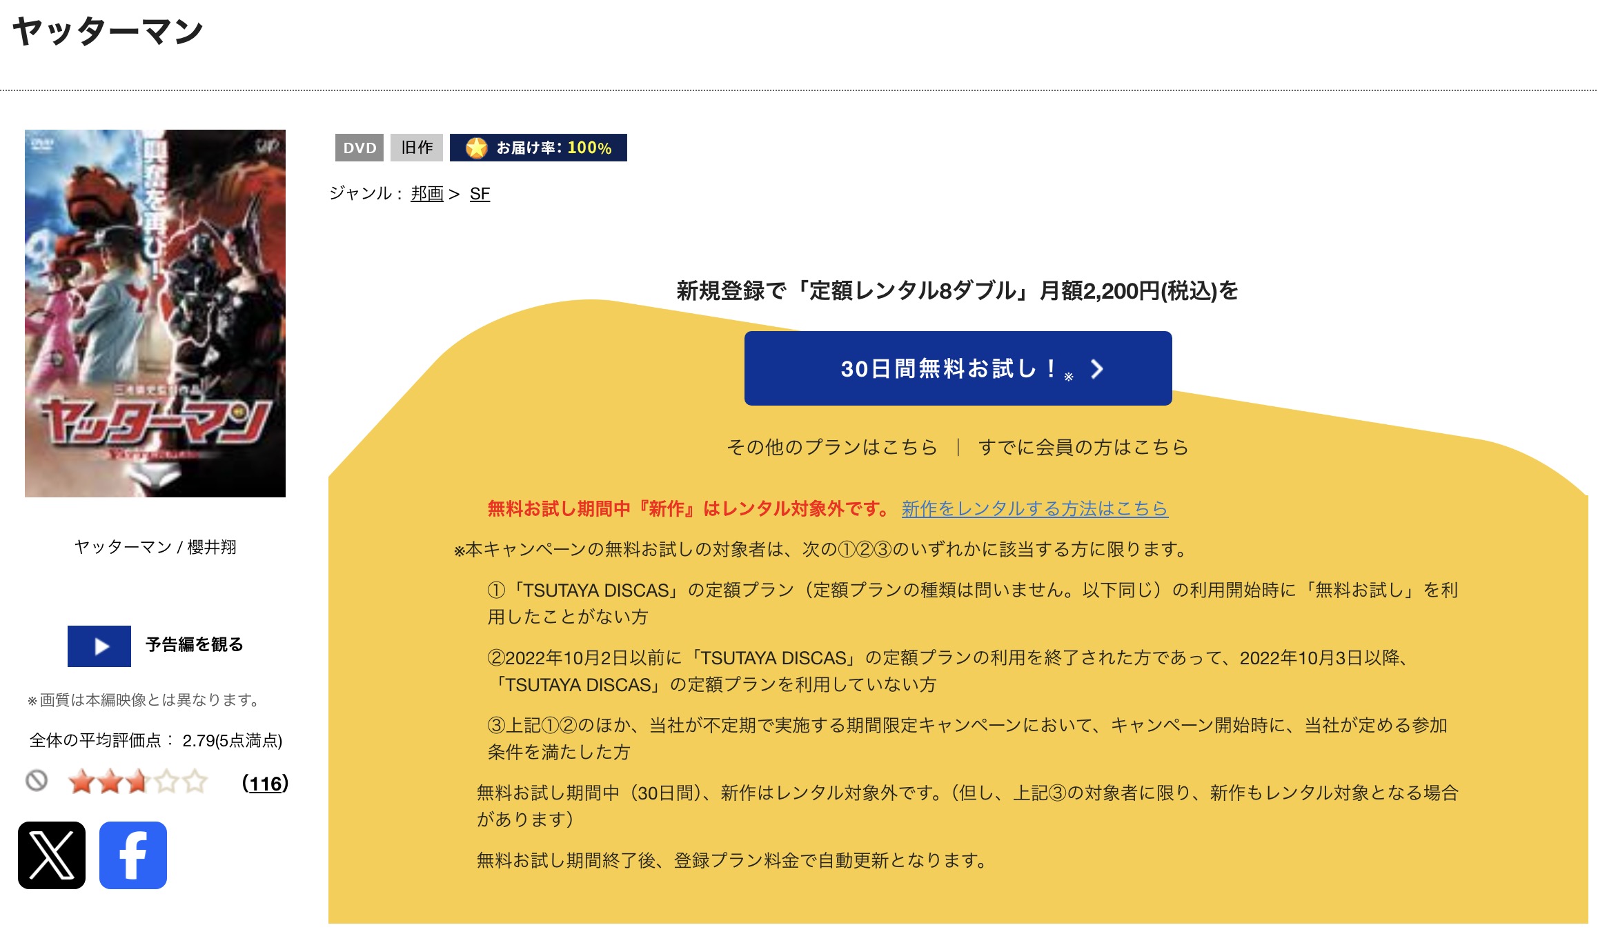Open the 邦画 genre link
This screenshot has height=934, width=1598.
pos(427,194)
